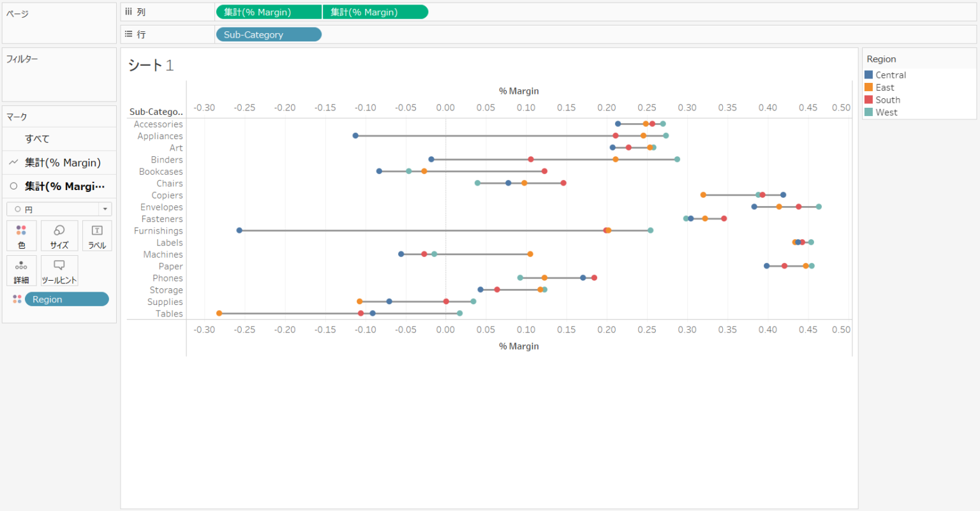Select the Sub-Category pill on the Rows shelf
980x511 pixels.
[268, 34]
